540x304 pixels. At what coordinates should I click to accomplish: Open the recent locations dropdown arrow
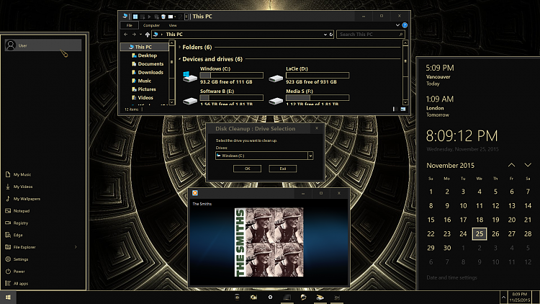point(140,34)
